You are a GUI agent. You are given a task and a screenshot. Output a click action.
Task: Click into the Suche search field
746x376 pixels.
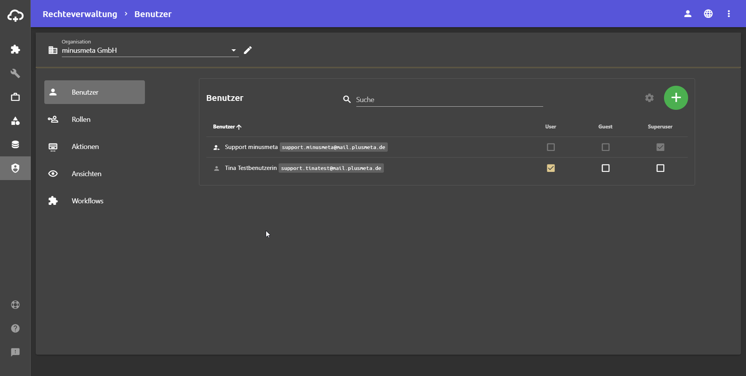click(449, 100)
